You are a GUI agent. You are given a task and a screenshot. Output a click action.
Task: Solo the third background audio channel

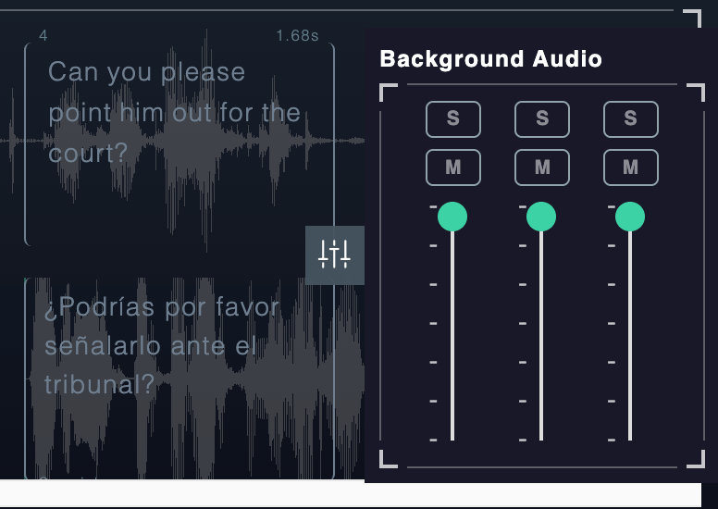(x=631, y=119)
